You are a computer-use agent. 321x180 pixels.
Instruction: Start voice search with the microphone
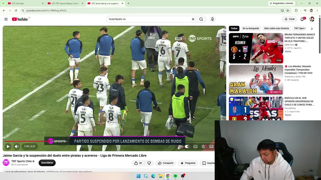(x=212, y=19)
